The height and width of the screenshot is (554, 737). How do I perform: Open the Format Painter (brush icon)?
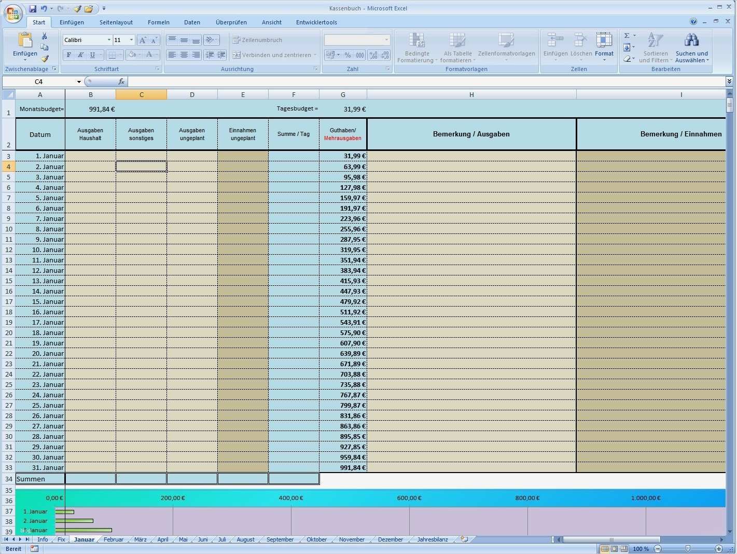(45, 59)
